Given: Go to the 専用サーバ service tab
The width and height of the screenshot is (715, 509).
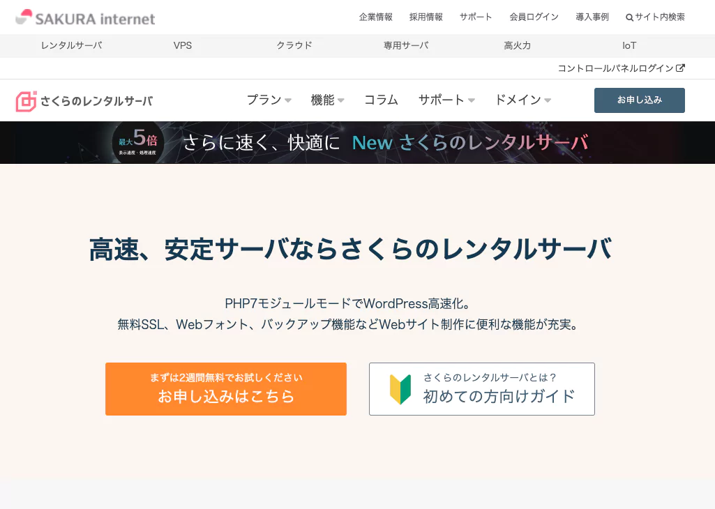Looking at the screenshot, I should click(x=406, y=46).
